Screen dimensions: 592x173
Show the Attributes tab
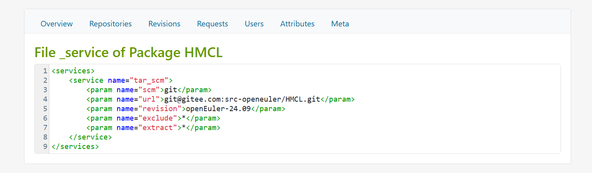[297, 24]
